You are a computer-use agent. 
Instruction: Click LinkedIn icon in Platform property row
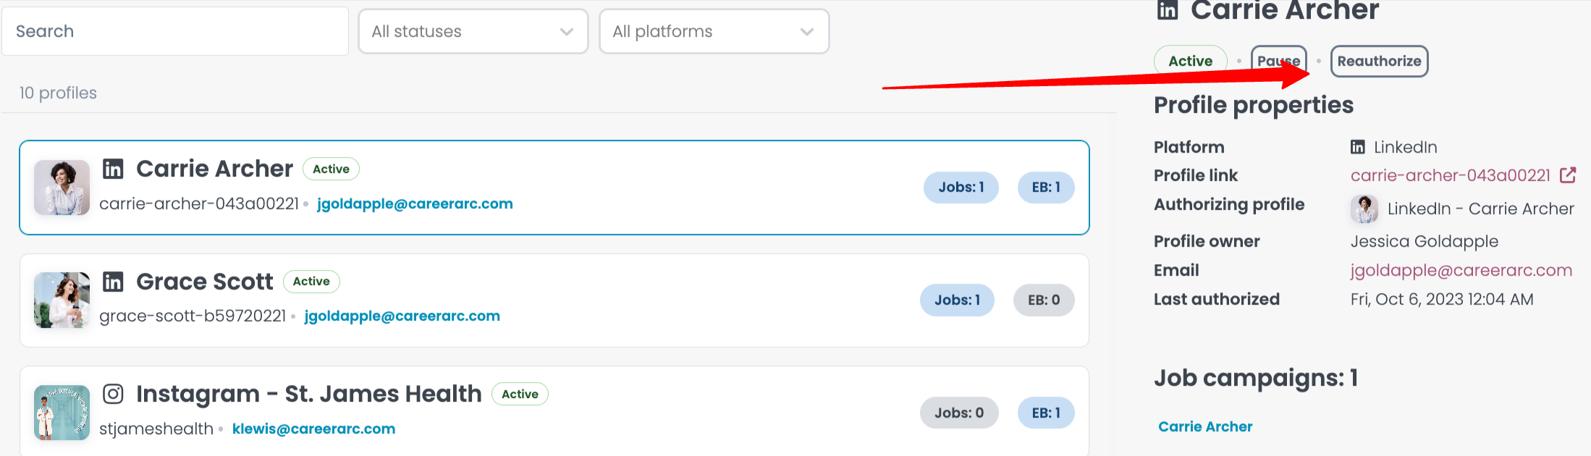click(1358, 147)
